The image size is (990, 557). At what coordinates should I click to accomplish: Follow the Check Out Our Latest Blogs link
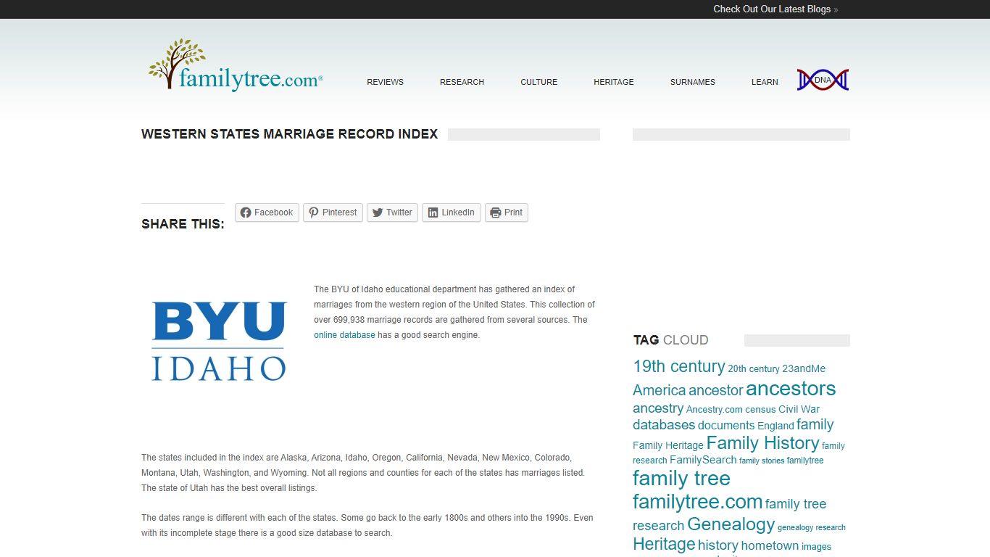775,9
